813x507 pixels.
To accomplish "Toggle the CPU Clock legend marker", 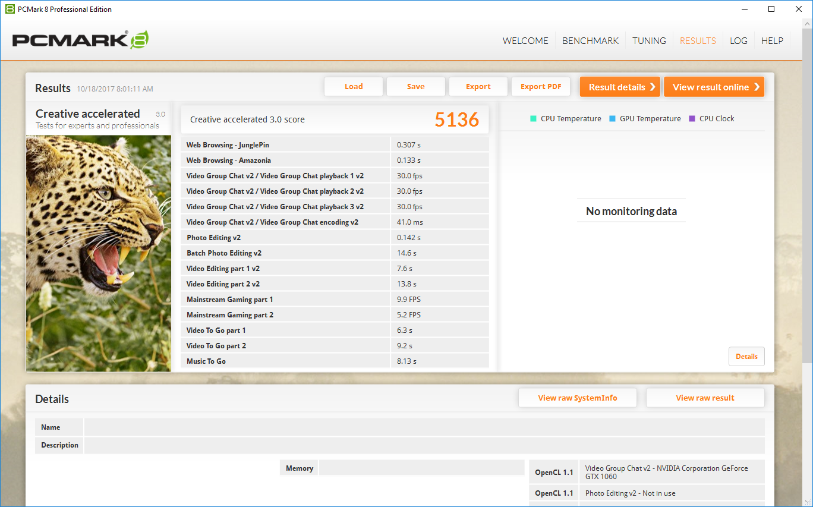I will pos(692,119).
